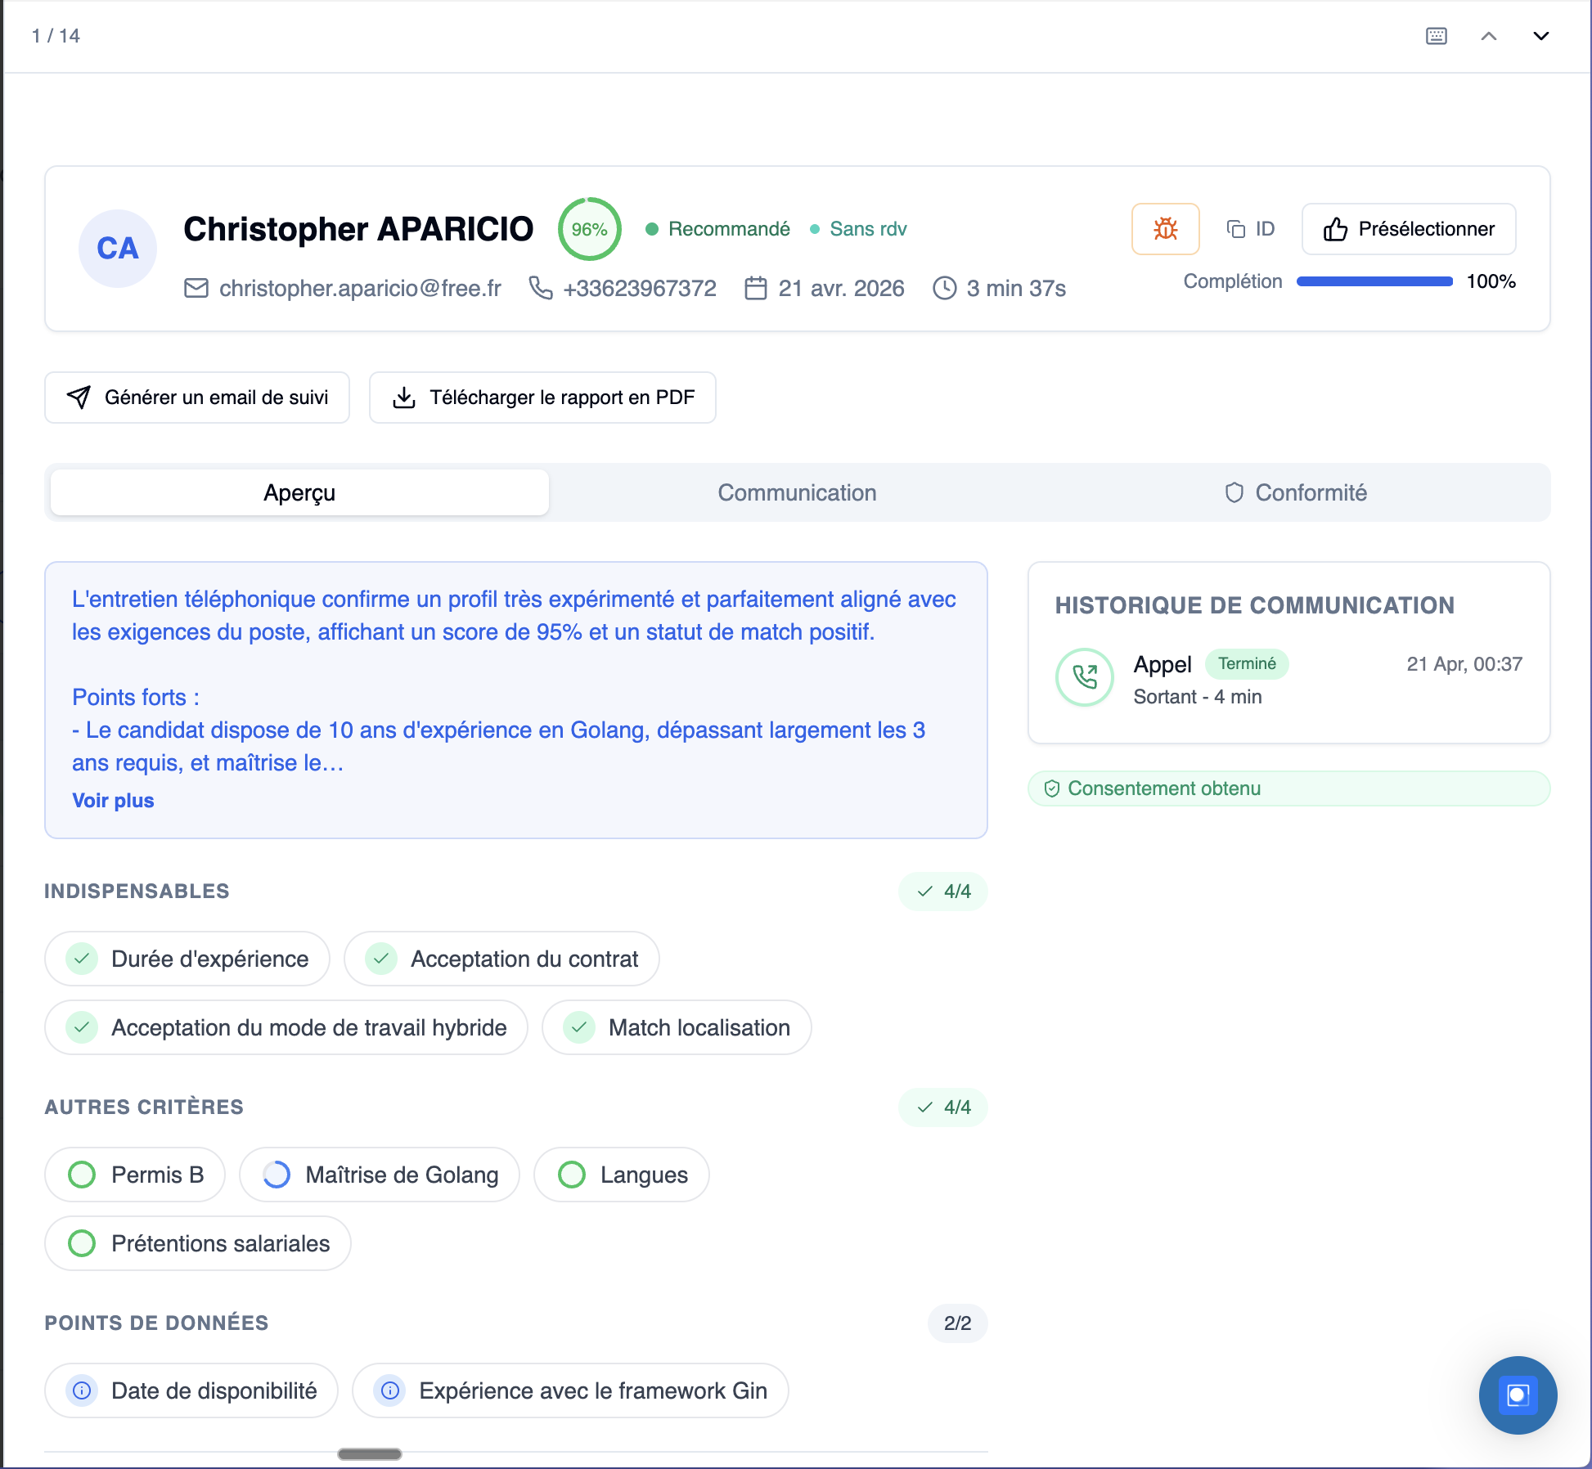Click the Autres critères 4/4 badge
This screenshot has height=1469, width=1592.
(943, 1107)
